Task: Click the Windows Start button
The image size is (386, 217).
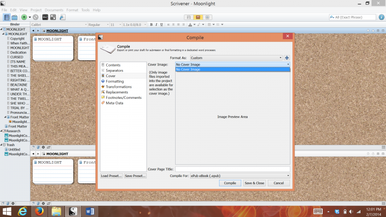Action: tap(7, 211)
